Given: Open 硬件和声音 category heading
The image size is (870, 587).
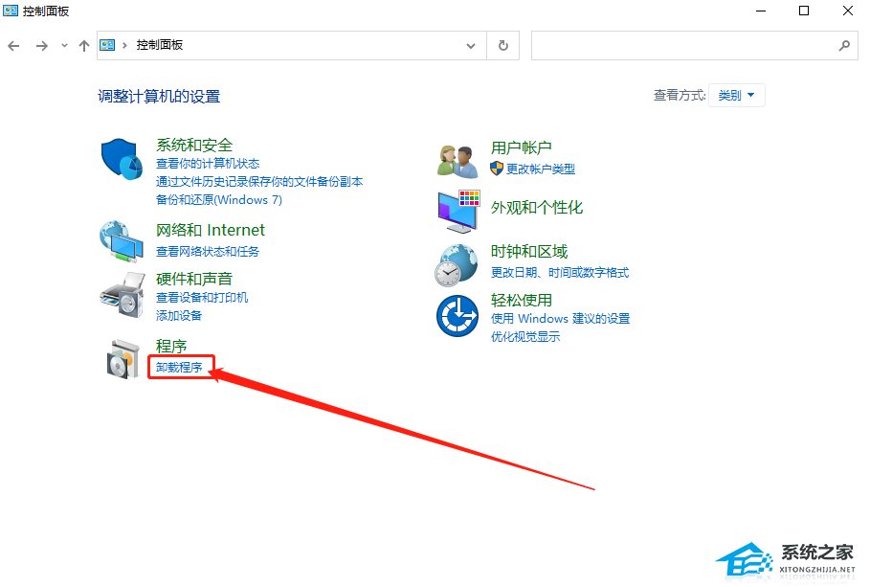Looking at the screenshot, I should click(194, 279).
